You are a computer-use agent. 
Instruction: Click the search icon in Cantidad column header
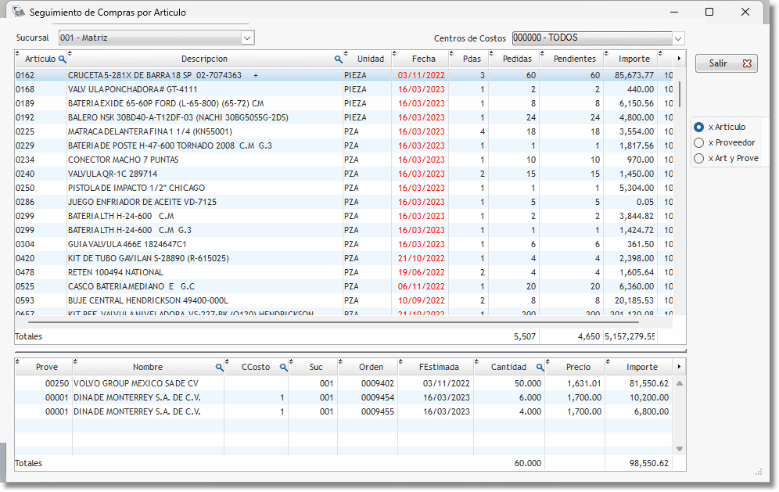click(x=540, y=367)
